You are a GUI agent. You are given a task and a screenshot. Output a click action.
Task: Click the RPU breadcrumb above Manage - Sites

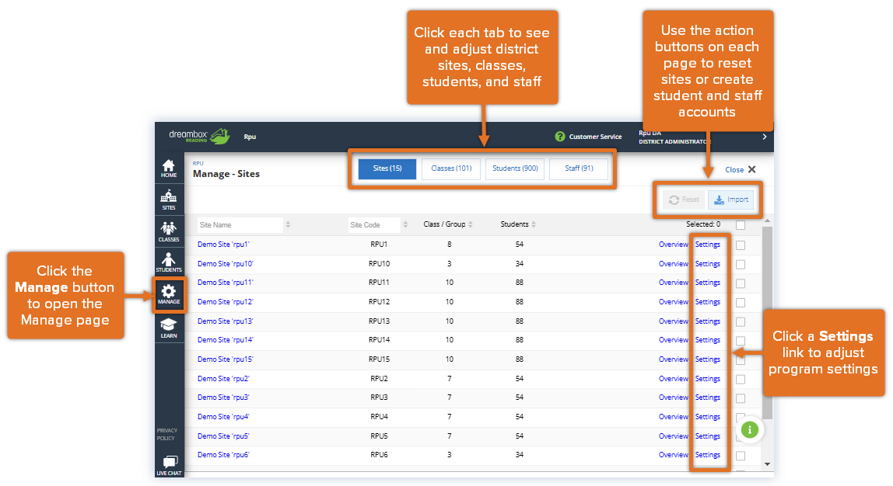tap(198, 163)
